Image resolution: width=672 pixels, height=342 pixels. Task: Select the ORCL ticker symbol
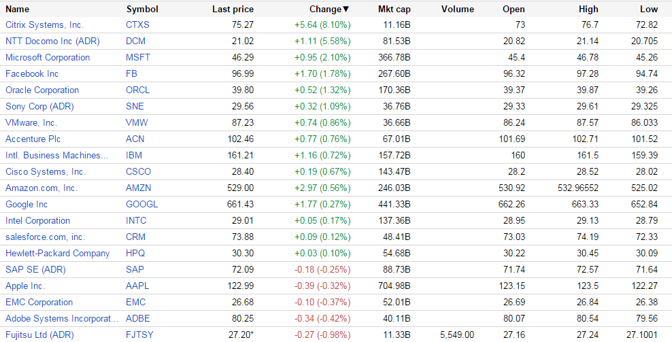[x=138, y=90]
